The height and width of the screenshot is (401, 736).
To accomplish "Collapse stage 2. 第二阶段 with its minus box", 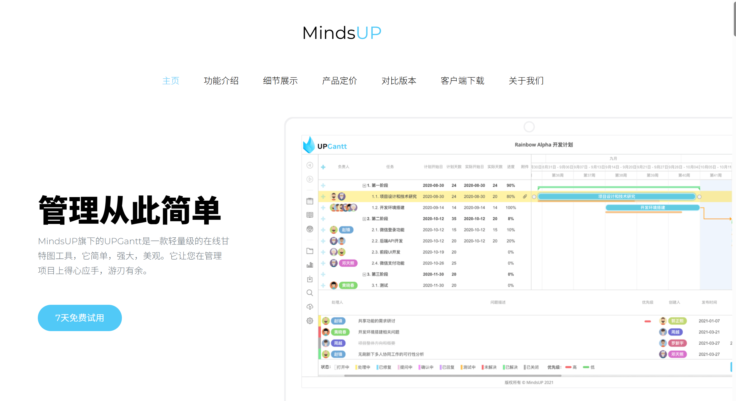I will pyautogui.click(x=365, y=219).
